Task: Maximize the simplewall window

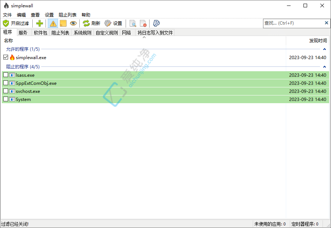Action: click(305, 6)
